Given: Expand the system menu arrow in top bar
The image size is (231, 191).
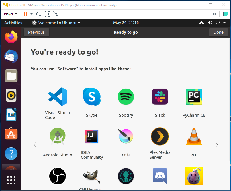Looking at the screenshot, I should click(224, 23).
